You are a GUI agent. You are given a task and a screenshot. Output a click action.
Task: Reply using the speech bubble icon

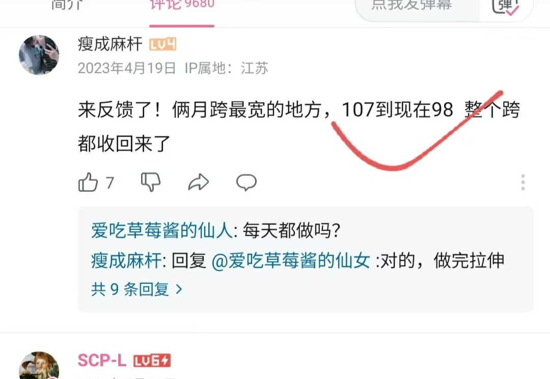click(246, 182)
